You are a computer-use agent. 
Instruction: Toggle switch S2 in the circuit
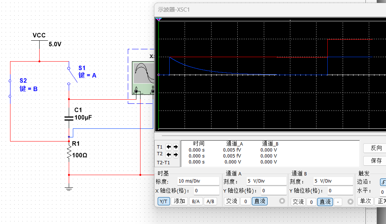[10, 88]
